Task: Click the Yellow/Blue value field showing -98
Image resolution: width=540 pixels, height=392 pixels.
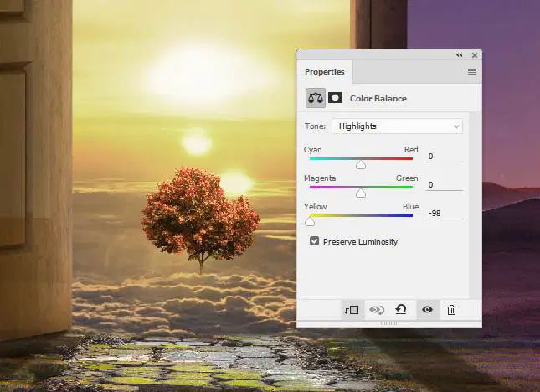Action: [445, 214]
